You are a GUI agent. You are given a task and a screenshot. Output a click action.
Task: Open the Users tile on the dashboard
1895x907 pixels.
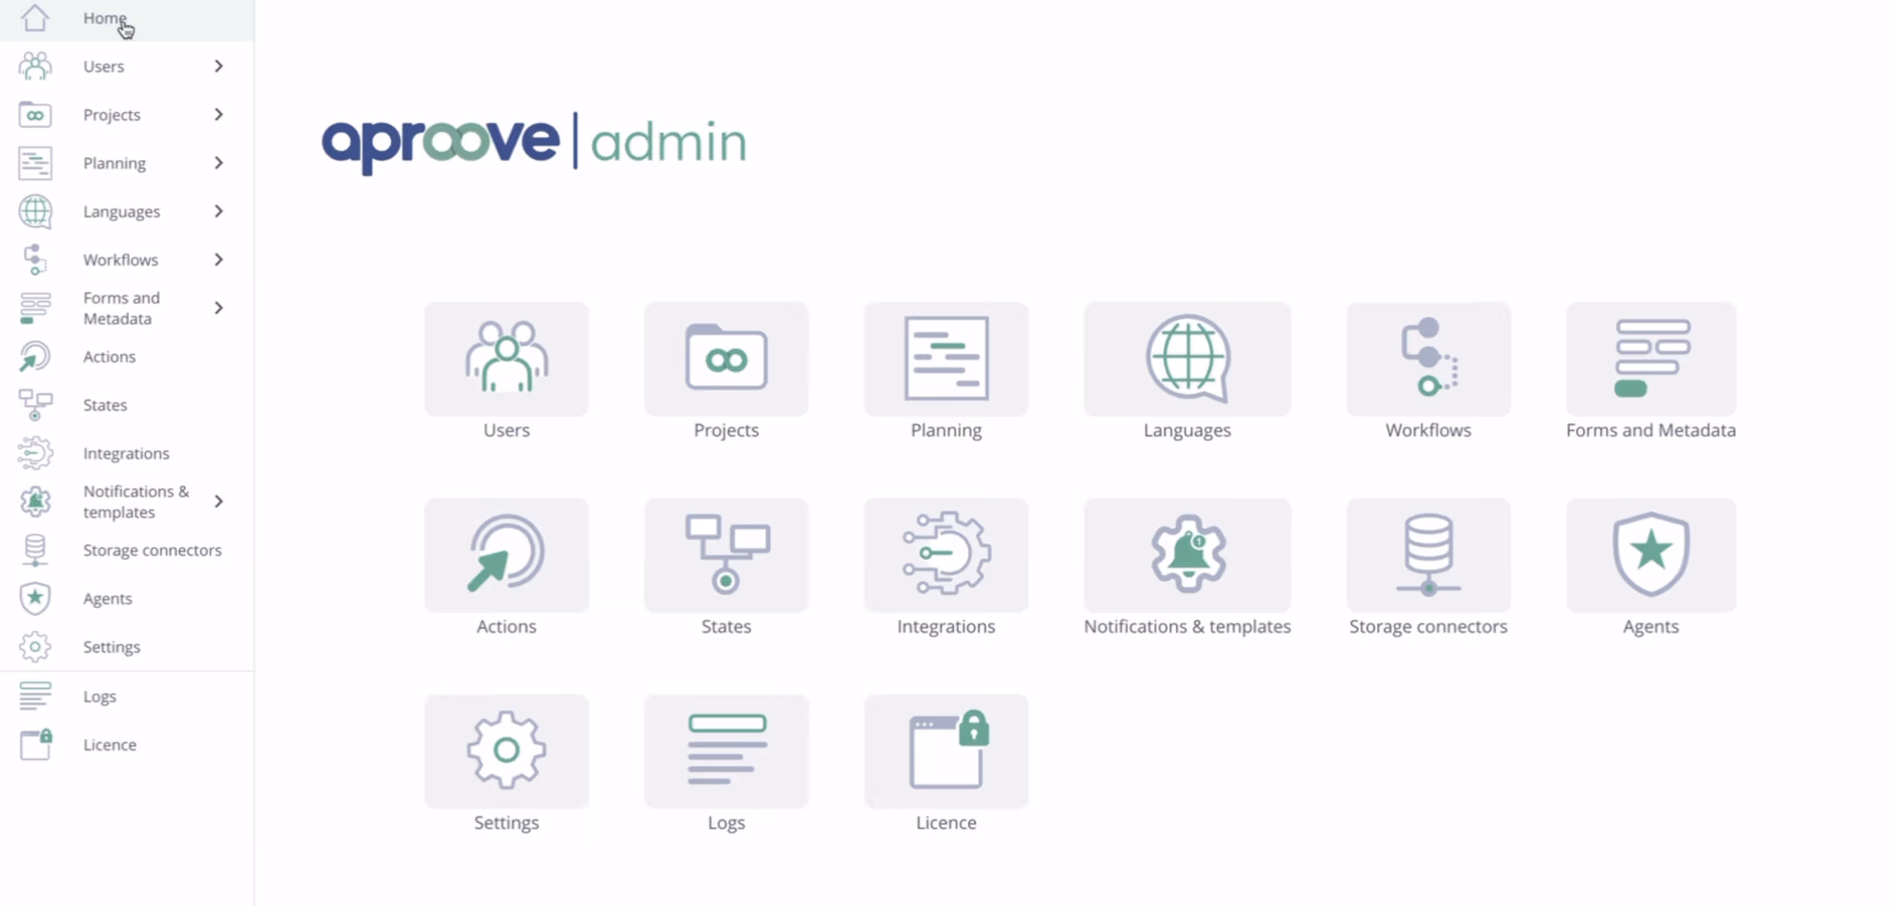[x=506, y=359]
